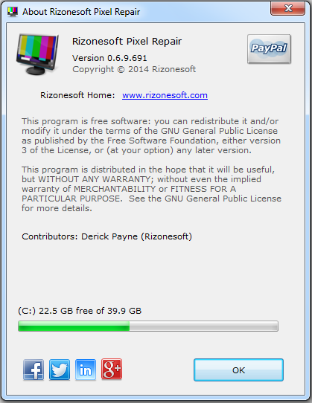Click the color bars monitor icon
Image resolution: width=312 pixels, height=403 pixels.
(37, 54)
